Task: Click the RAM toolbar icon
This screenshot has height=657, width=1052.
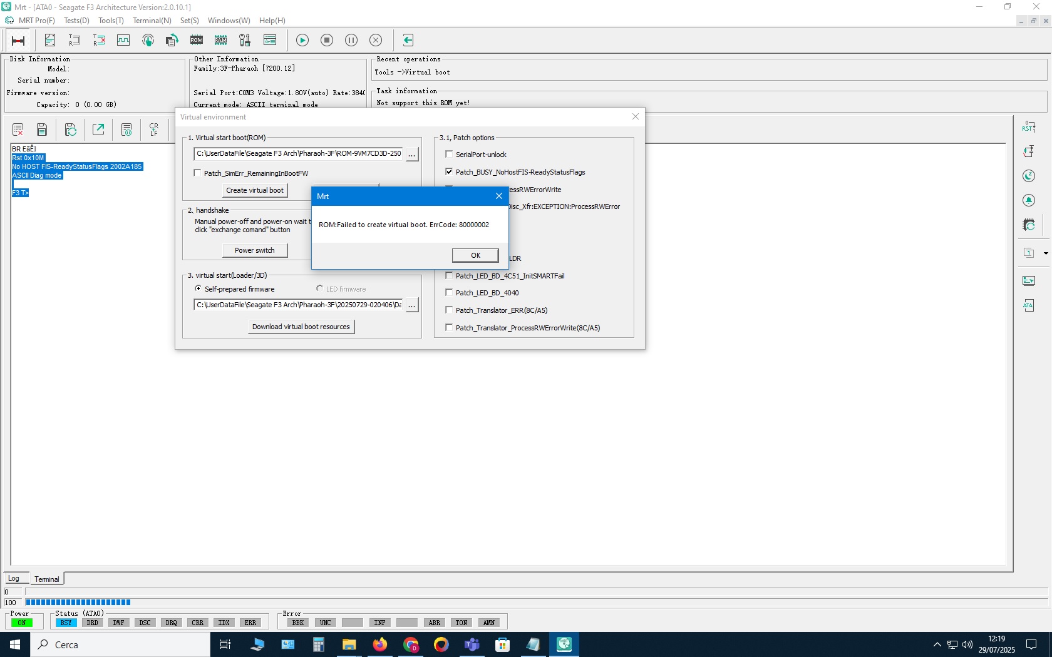Action: (x=221, y=40)
